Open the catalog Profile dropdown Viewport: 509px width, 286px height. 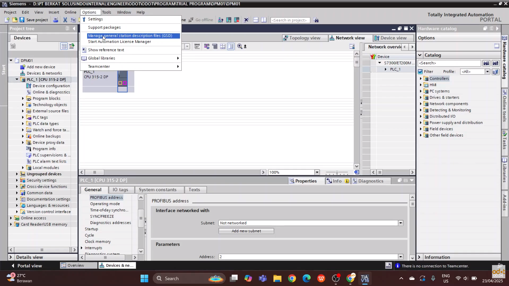click(487, 72)
